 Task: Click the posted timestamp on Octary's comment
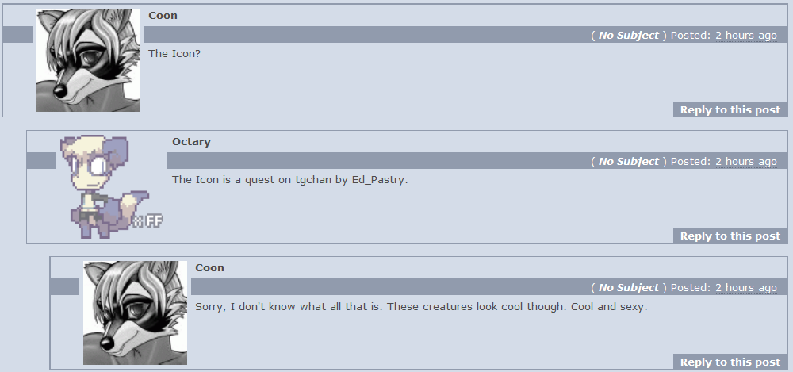724,162
